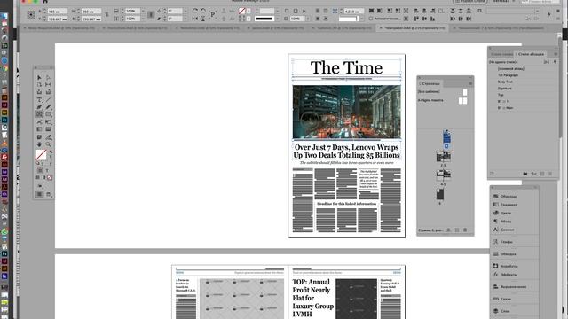568x319 pixels.
Task: Flip the selection vertically
Action: click(x=203, y=19)
